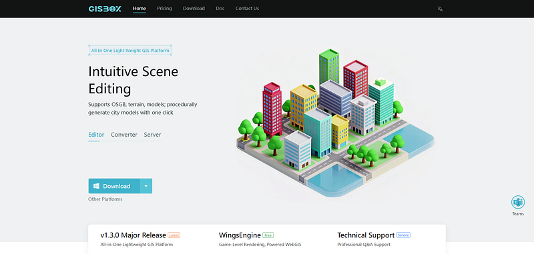The image size is (534, 254).
Task: Open the Contact Us page
Action: click(247, 9)
